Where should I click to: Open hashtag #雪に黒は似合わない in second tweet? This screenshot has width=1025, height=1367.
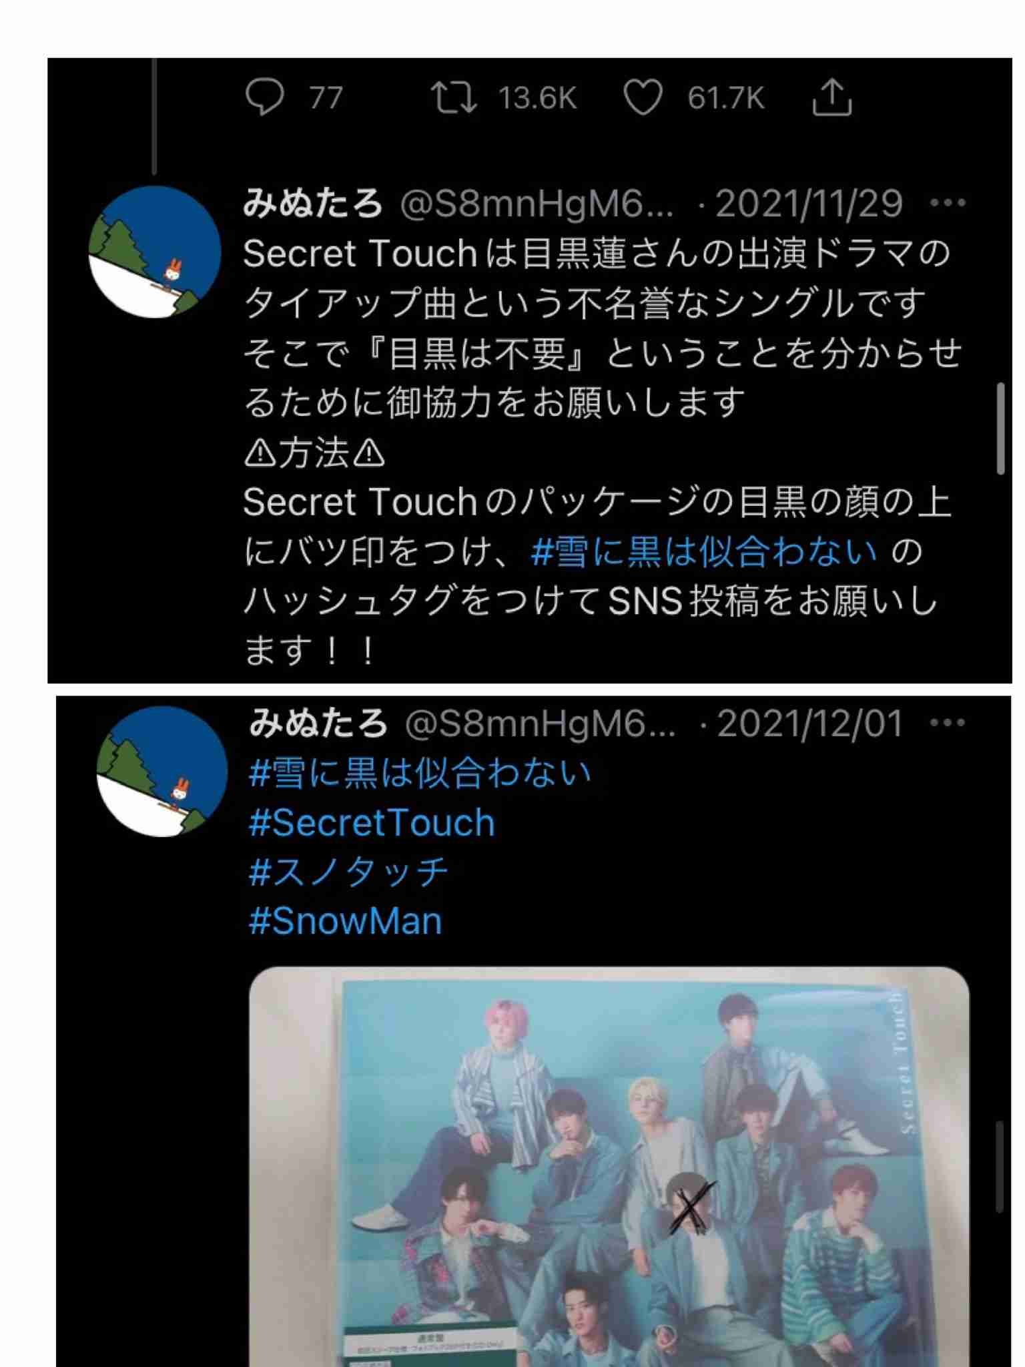point(420,773)
